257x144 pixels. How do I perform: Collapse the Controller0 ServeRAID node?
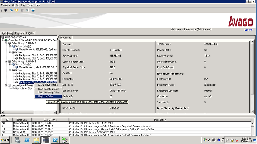(x=3, y=40)
